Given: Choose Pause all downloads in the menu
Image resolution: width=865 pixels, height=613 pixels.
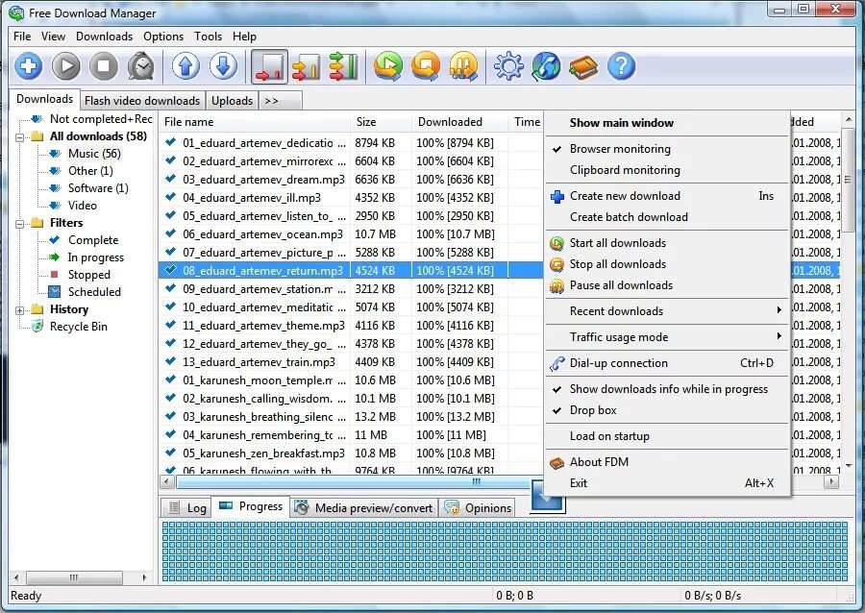Looking at the screenshot, I should [x=668, y=285].
